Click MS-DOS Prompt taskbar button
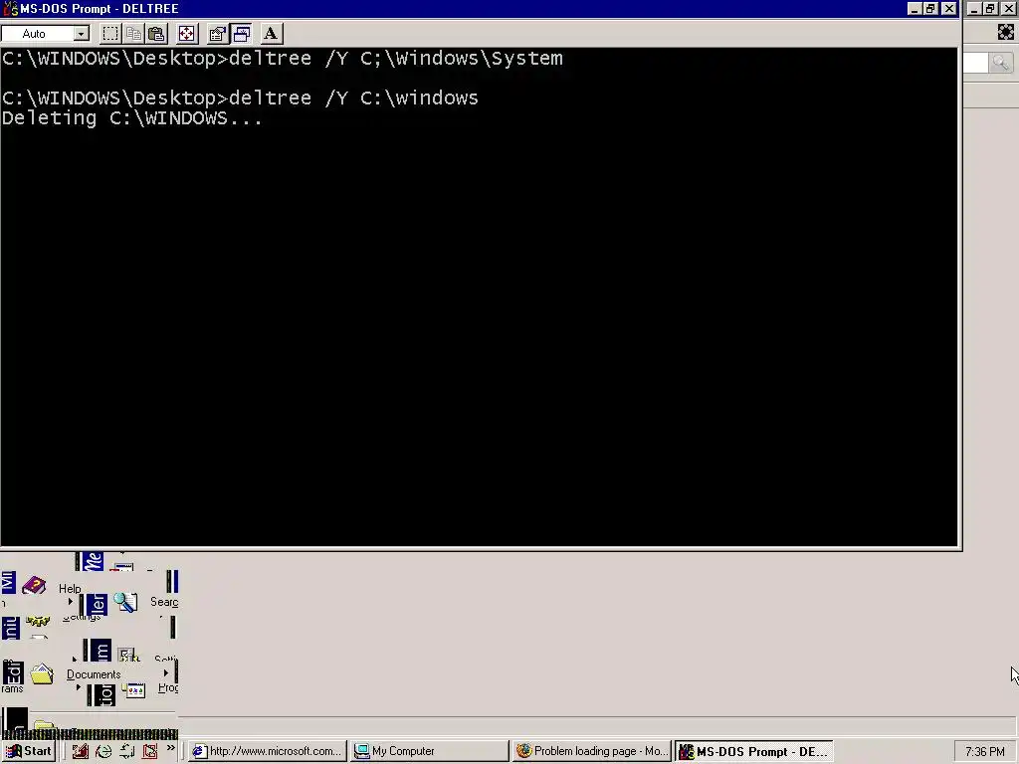This screenshot has height=764, width=1019. [754, 751]
